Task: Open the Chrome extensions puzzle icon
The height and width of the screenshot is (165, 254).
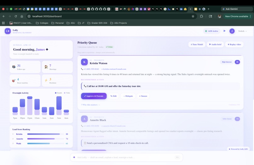Action: [x=201, y=16]
